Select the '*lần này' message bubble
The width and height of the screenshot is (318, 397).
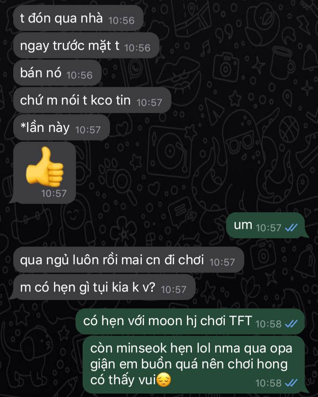61,127
